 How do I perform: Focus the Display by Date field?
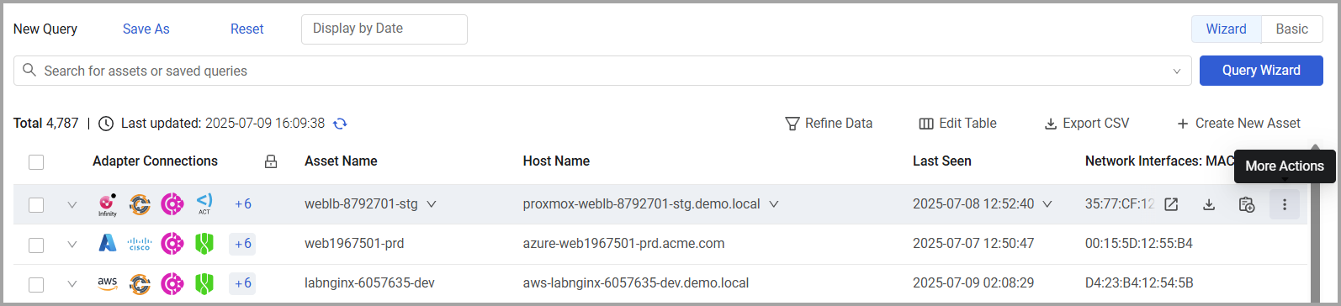click(x=384, y=29)
